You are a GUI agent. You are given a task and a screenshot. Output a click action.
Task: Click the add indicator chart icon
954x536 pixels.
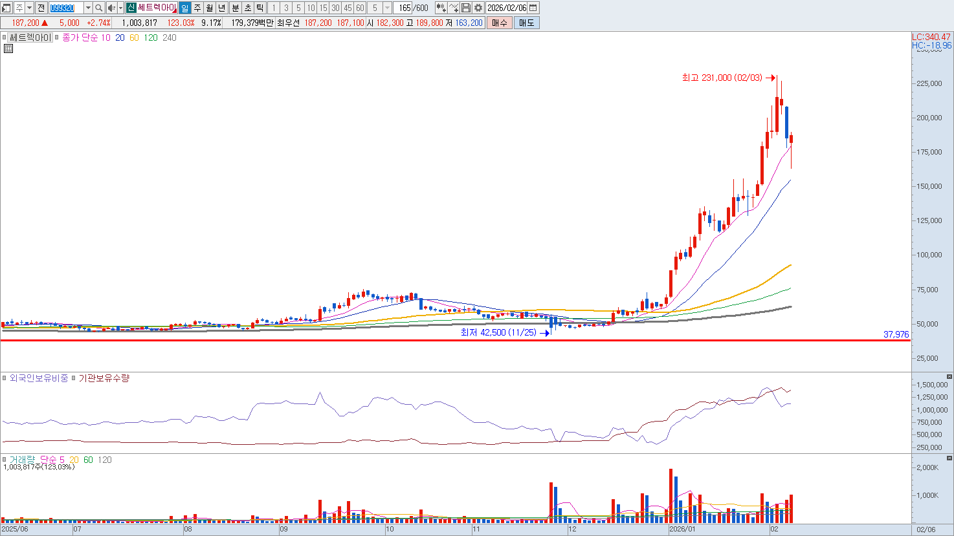pyautogui.click(x=441, y=8)
